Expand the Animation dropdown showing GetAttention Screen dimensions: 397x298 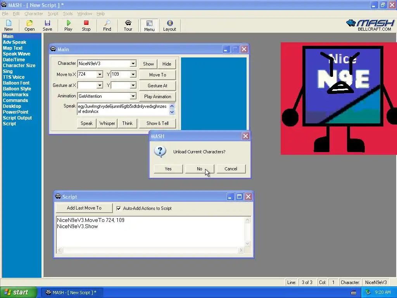(133, 96)
